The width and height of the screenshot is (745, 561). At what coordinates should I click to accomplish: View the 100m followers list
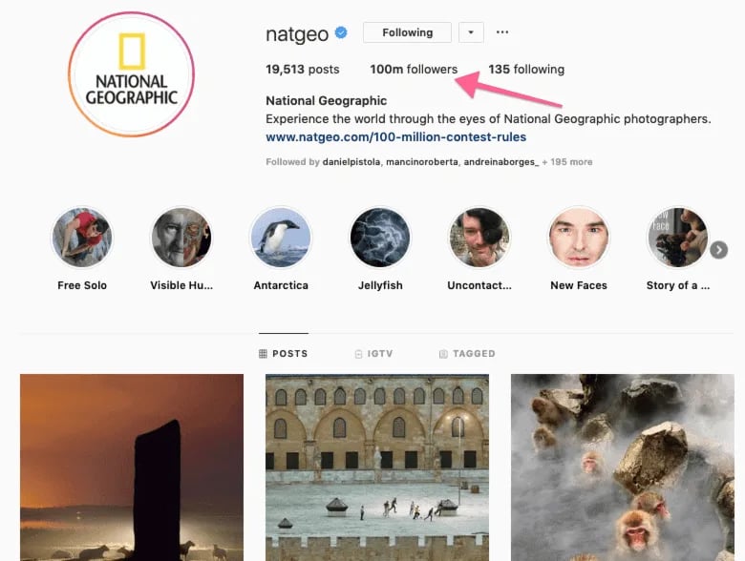pyautogui.click(x=414, y=70)
